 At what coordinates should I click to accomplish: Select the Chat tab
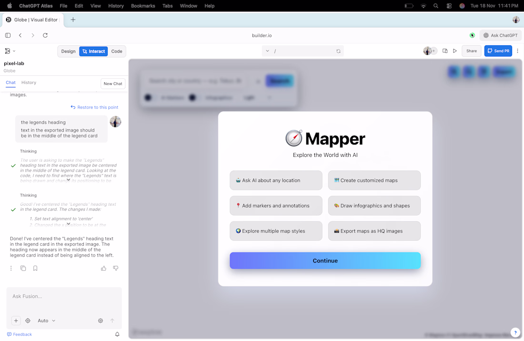(10, 83)
